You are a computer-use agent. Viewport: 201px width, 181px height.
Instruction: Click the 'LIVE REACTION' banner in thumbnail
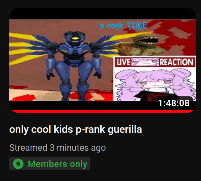pyautogui.click(x=154, y=62)
